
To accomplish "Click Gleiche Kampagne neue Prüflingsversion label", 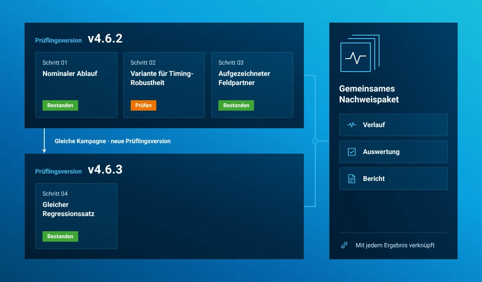I will pyautogui.click(x=112, y=141).
